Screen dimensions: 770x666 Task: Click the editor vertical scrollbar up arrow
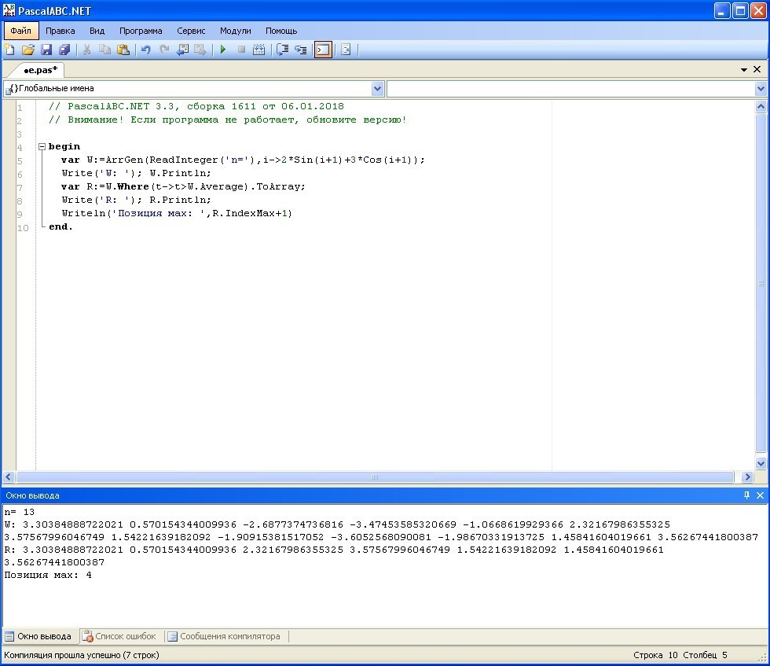point(761,106)
